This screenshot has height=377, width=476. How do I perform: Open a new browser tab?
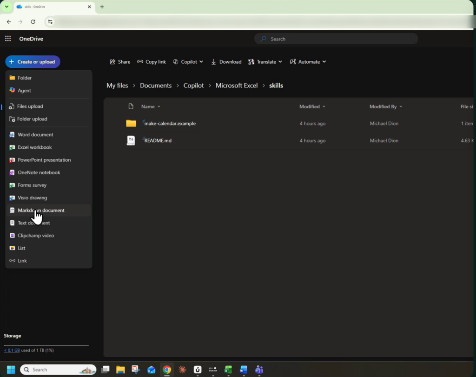click(x=102, y=7)
